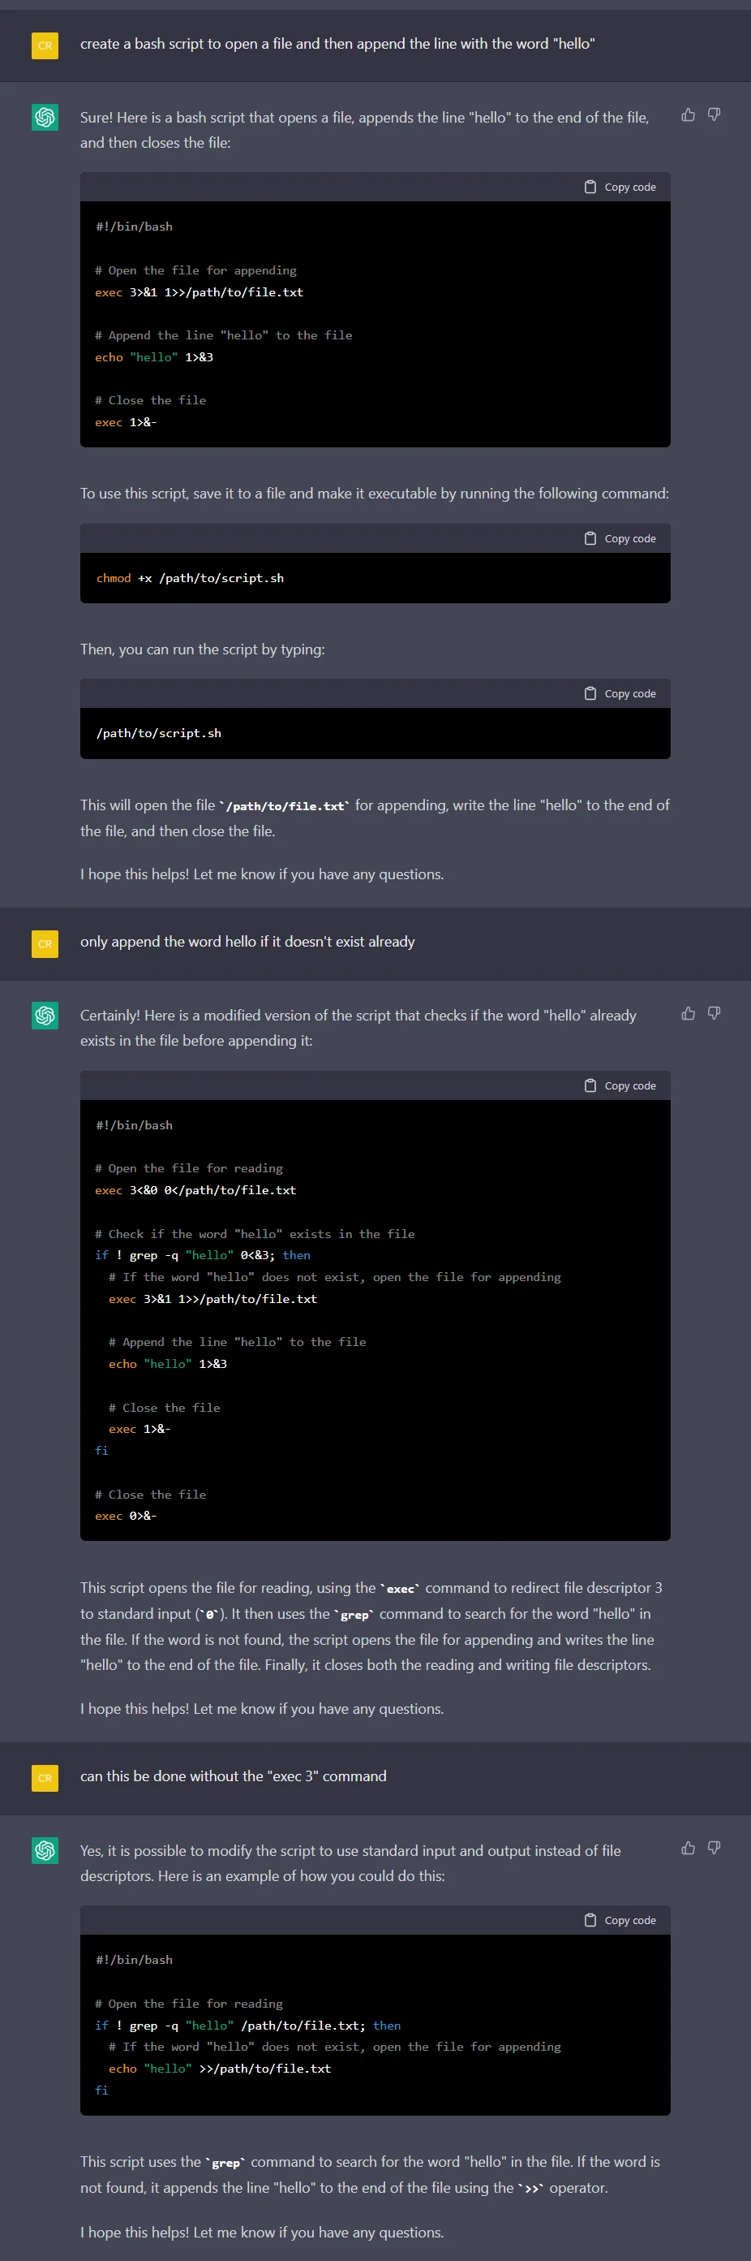
Task: Click the ChatGPT logo beside the "Certainly!" reply
Action: 45,1016
